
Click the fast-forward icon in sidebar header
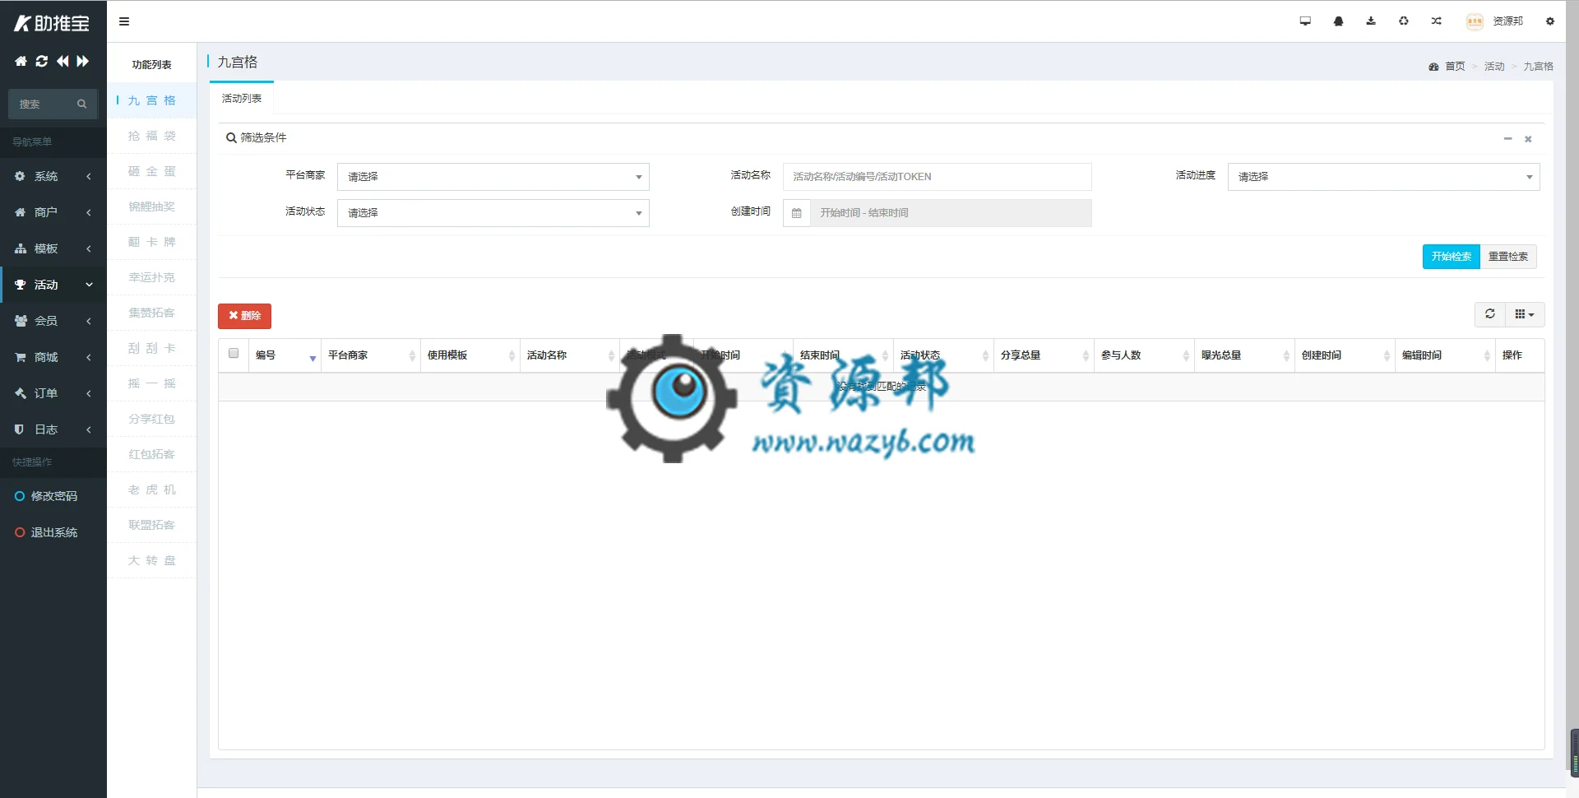83,61
